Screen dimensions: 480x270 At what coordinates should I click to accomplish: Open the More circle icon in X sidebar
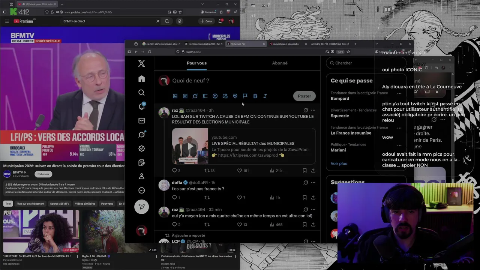[141, 190]
